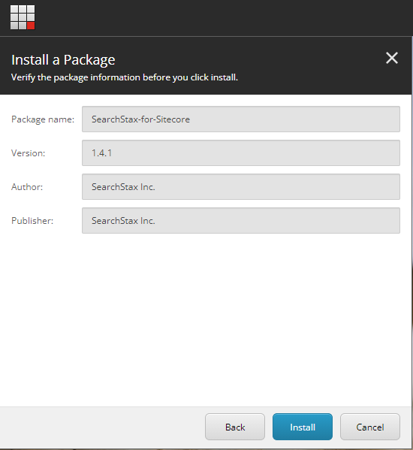This screenshot has width=413, height=450.
Task: Click the "Package name:" label
Action: pyautogui.click(x=43, y=119)
